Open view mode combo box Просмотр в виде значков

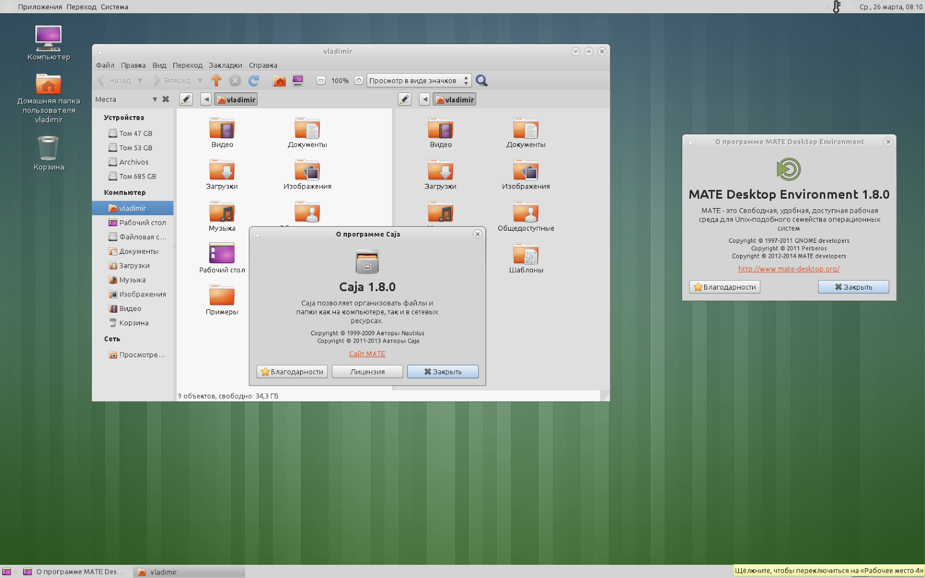point(419,80)
